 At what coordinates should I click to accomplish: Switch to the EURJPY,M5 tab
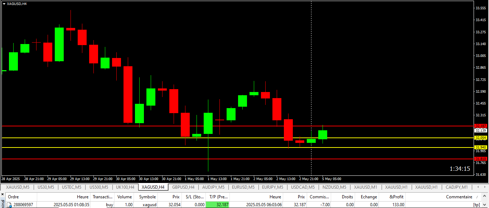[272, 187]
